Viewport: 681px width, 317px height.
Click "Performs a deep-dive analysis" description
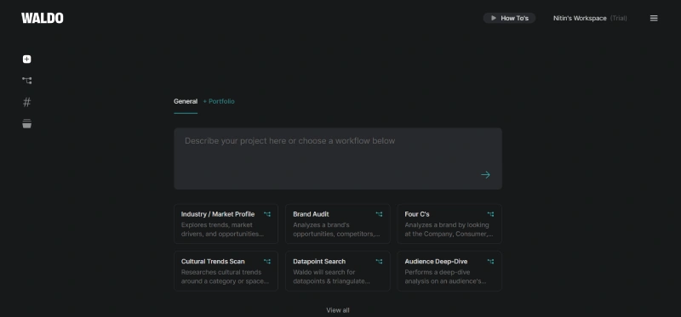[445, 277]
